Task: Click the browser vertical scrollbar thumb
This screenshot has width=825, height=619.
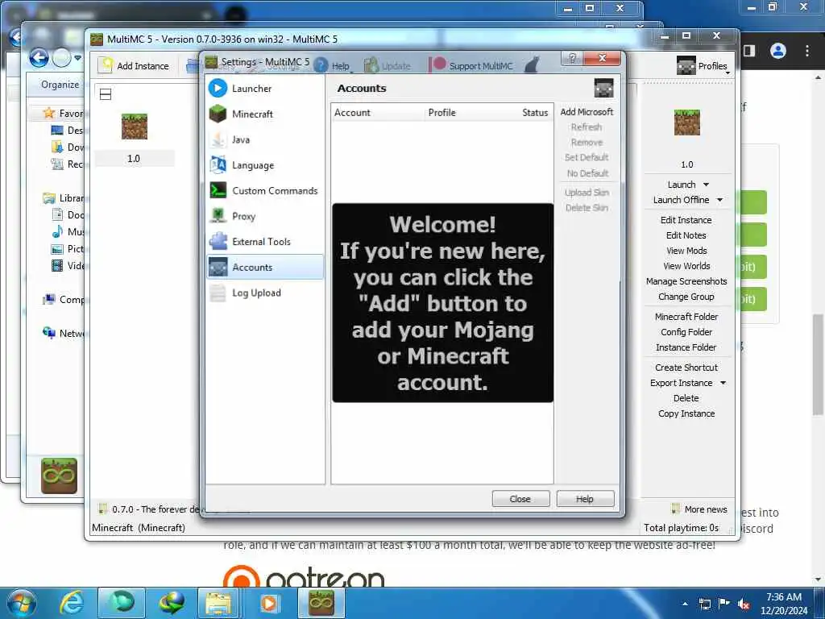Action: tap(819, 364)
